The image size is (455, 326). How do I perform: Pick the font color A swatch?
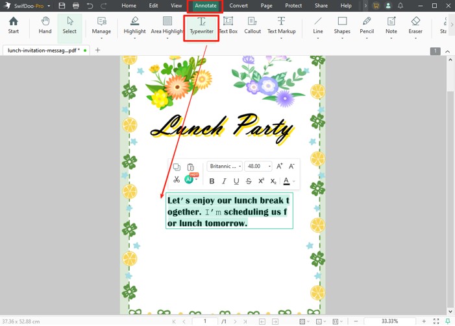coord(286,181)
